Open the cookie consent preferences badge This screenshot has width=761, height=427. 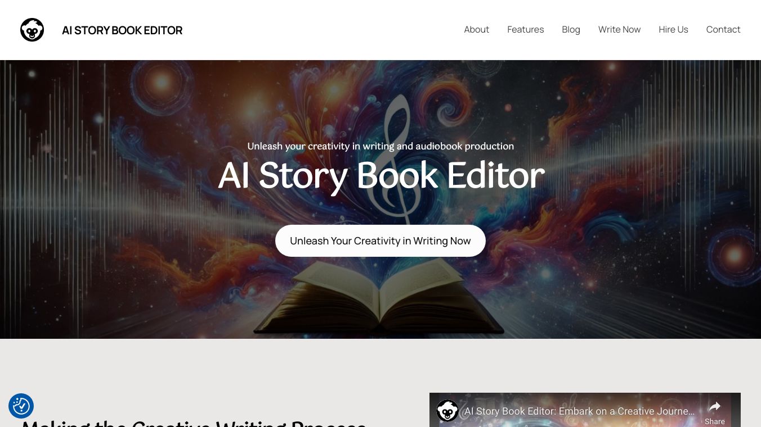click(x=21, y=406)
